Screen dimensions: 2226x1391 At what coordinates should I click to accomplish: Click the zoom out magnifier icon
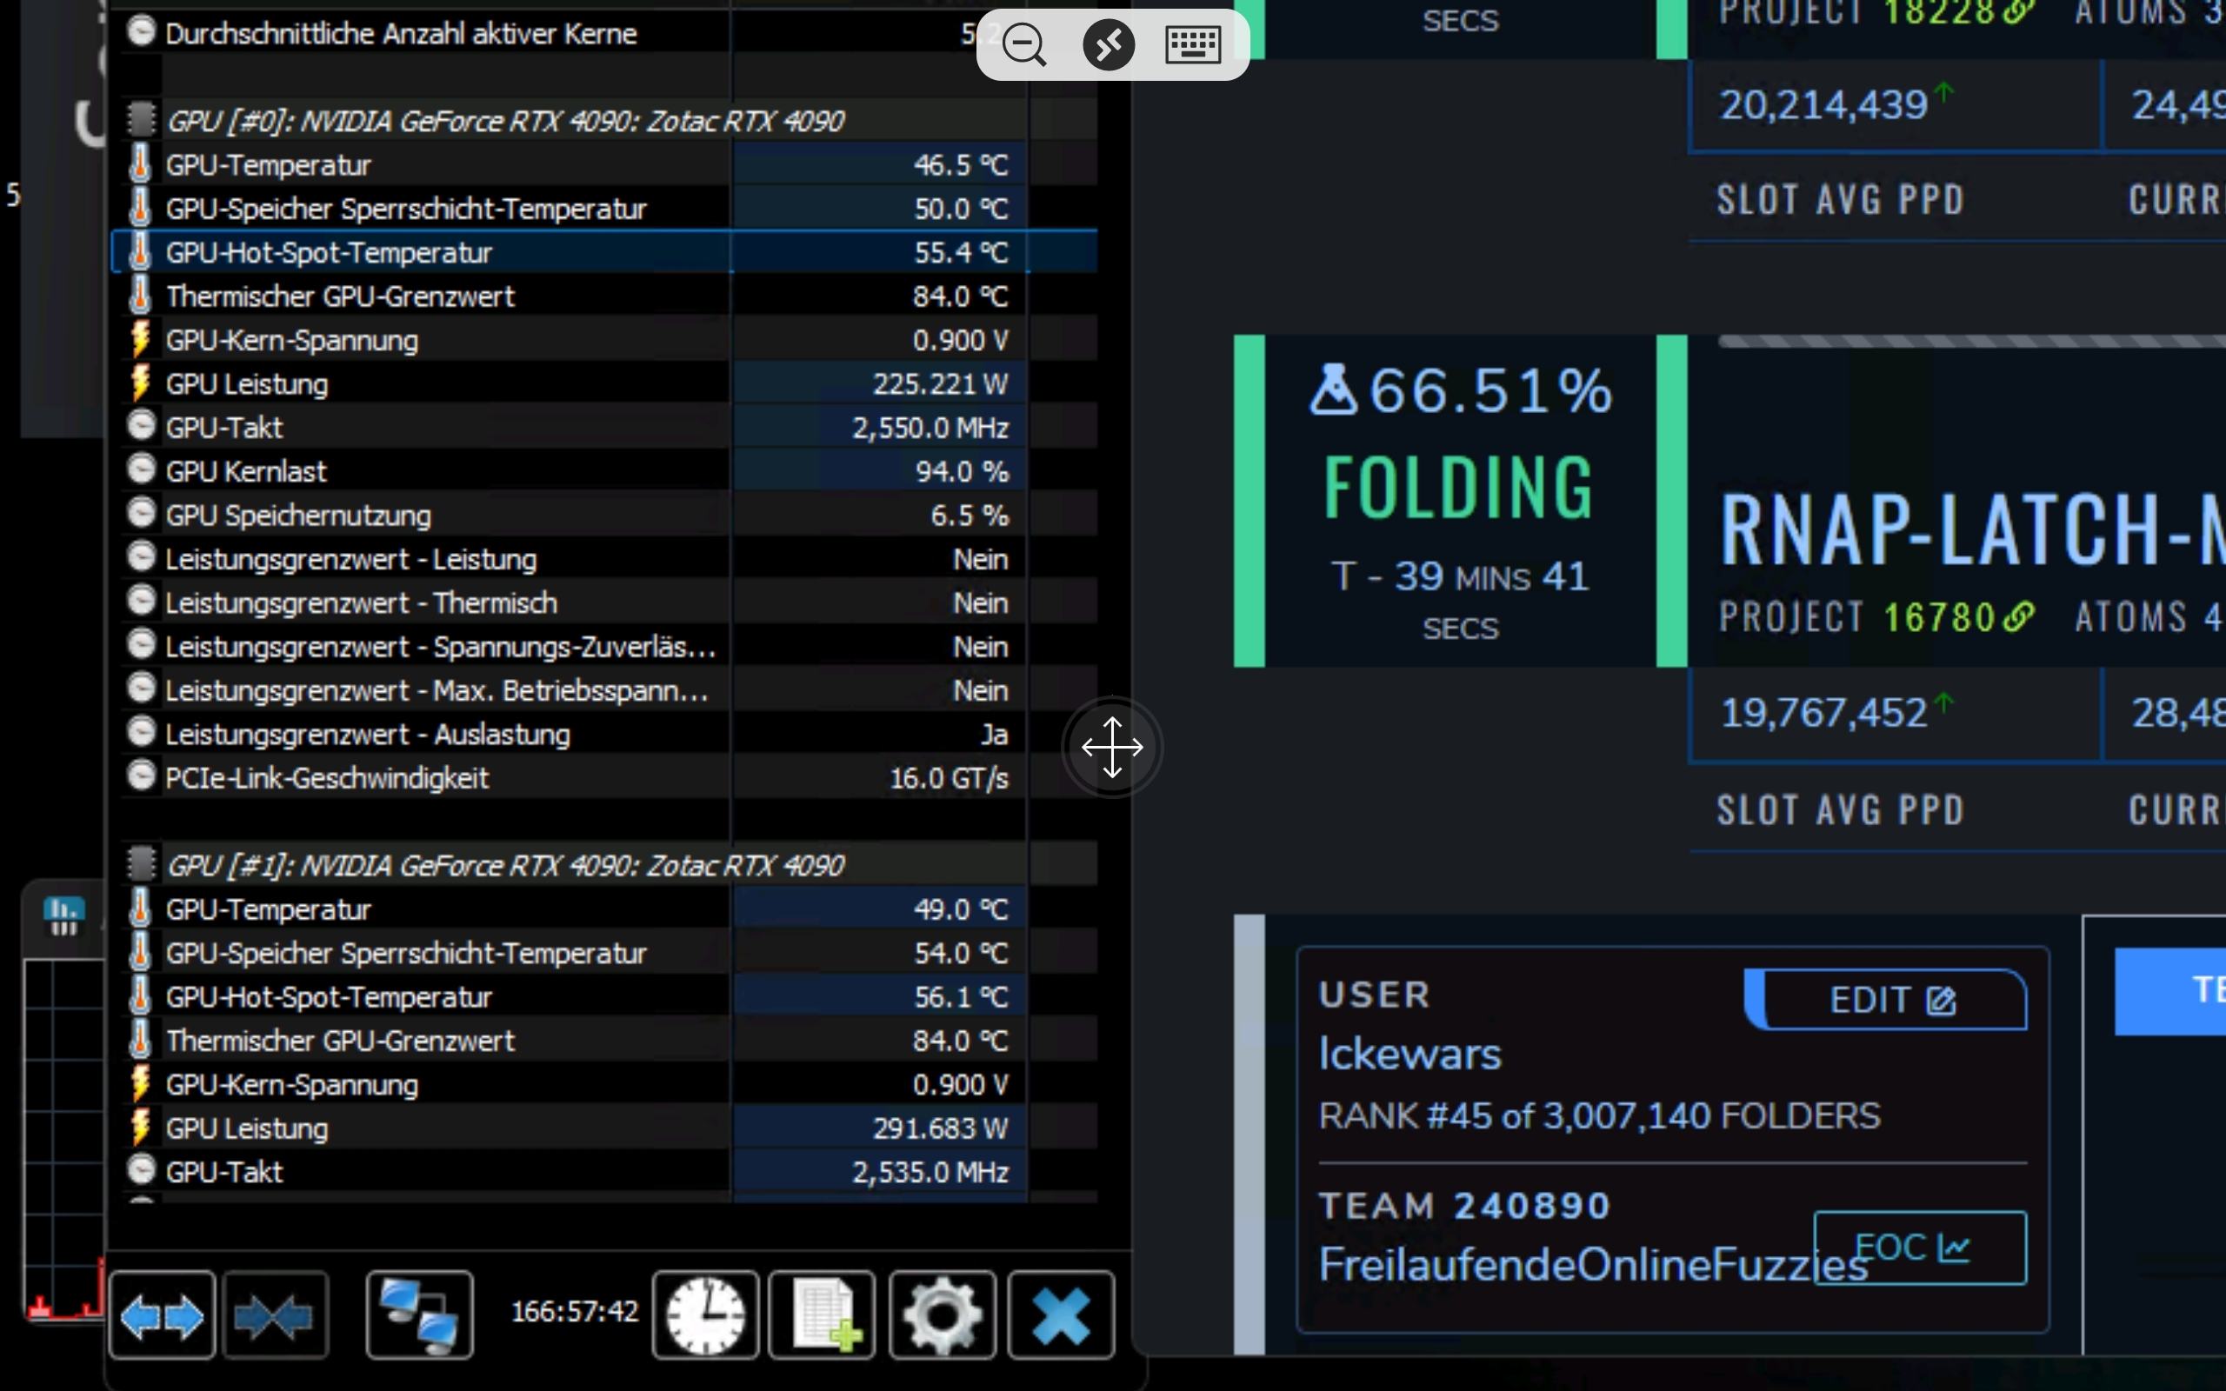pyautogui.click(x=1023, y=44)
